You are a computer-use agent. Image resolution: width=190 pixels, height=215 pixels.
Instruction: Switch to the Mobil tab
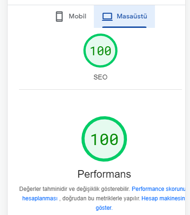71,17
